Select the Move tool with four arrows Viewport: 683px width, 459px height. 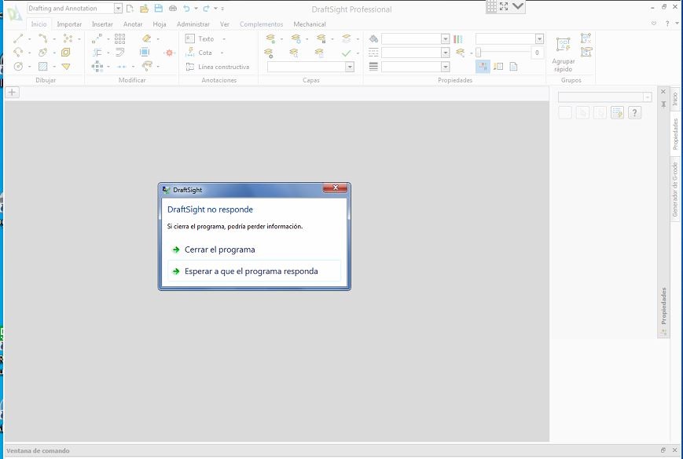[x=97, y=67]
